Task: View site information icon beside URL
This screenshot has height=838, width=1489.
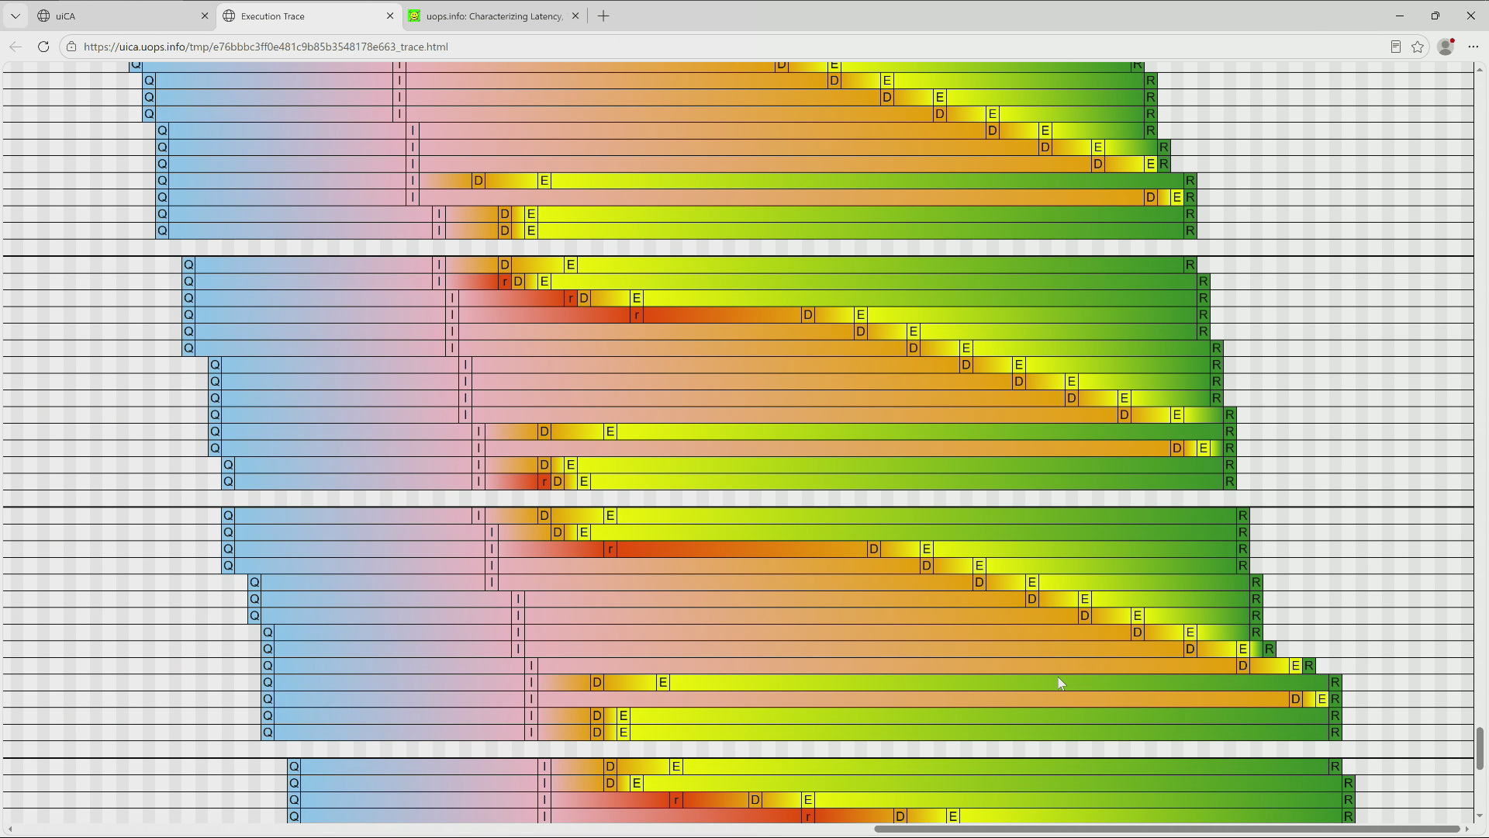Action: (x=71, y=47)
